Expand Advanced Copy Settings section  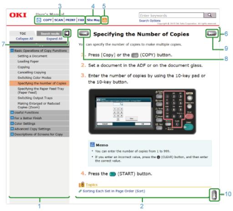[x=12, y=129]
